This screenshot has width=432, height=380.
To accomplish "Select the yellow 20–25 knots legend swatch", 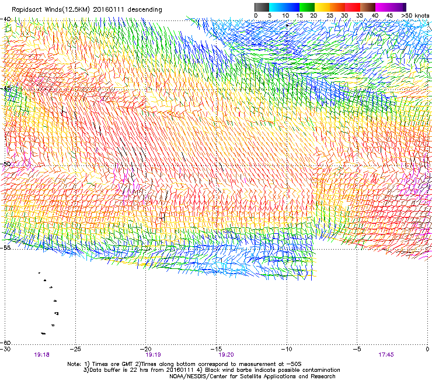I will 322,7.
